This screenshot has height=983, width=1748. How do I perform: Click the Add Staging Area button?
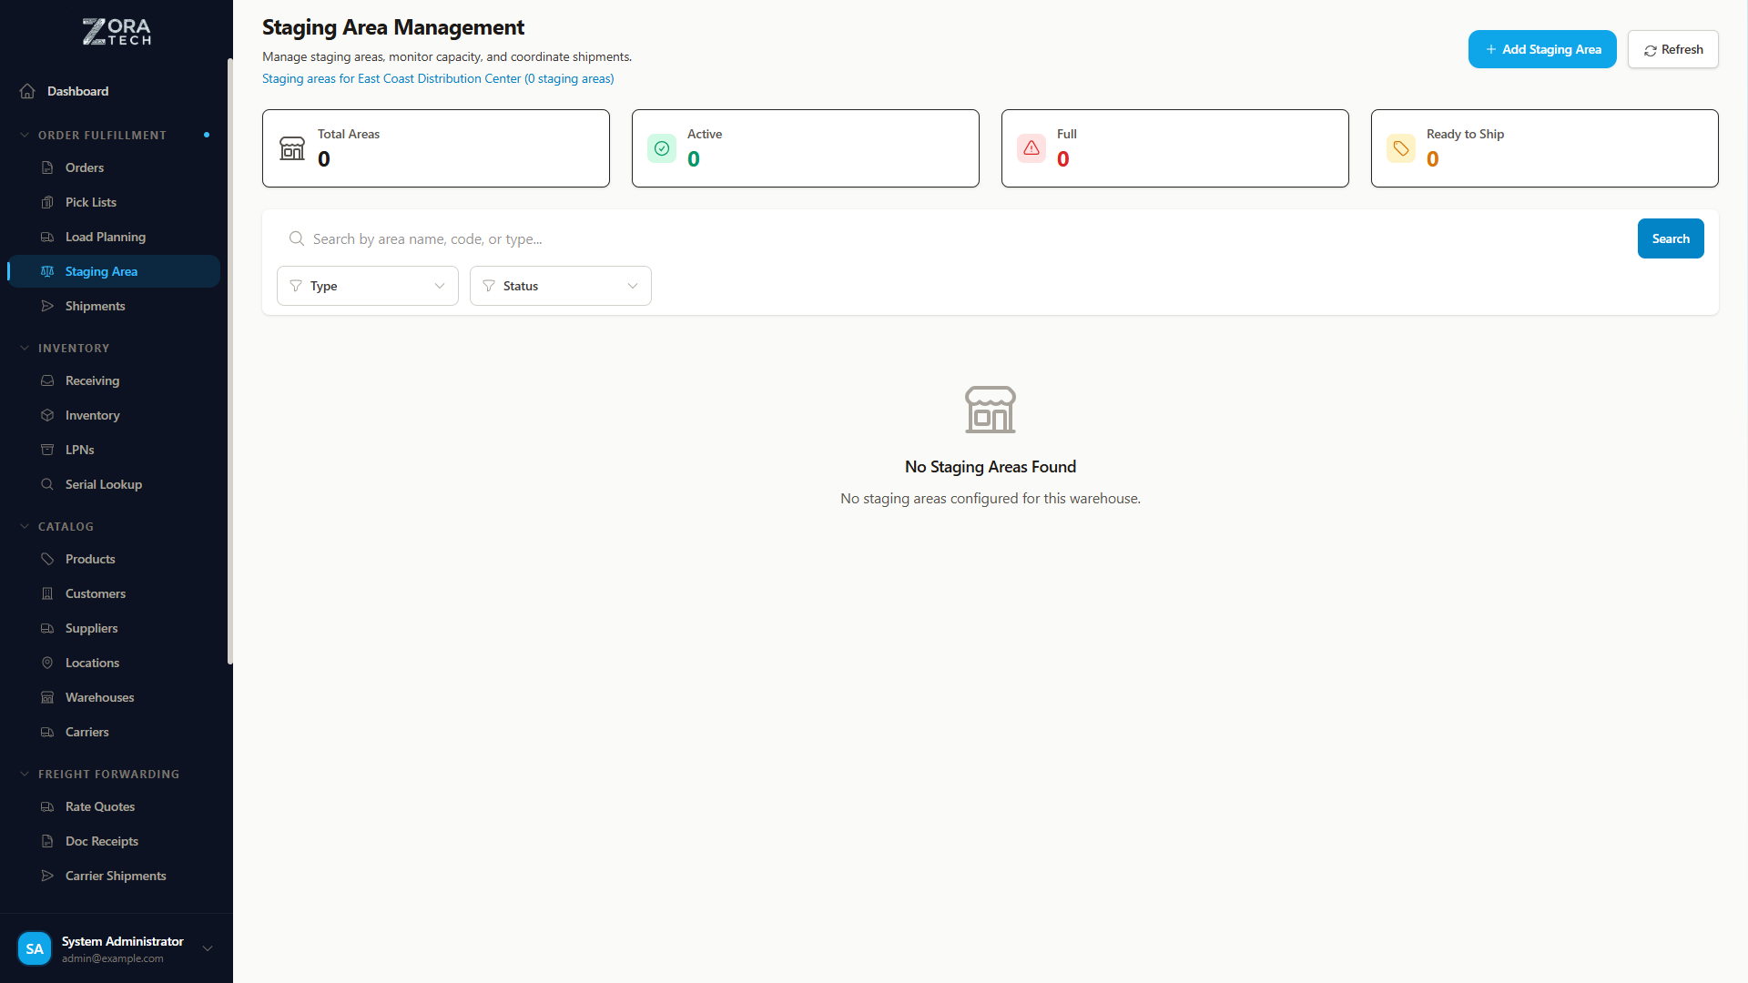tap(1542, 49)
